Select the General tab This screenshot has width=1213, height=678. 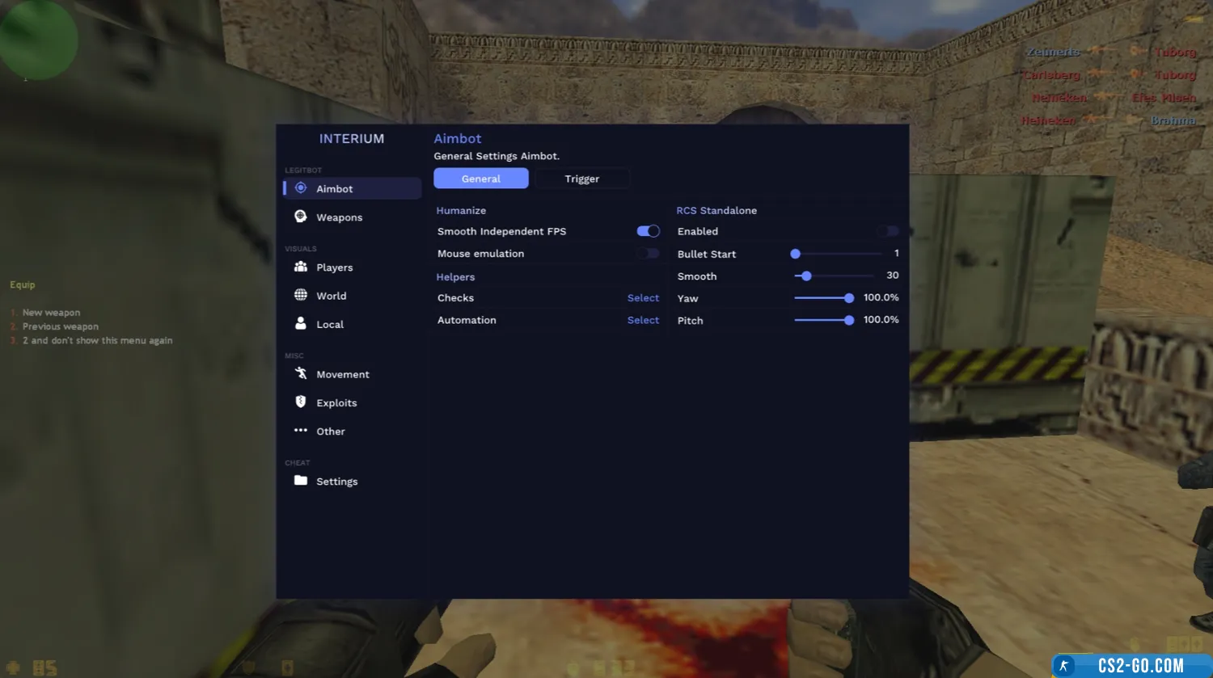(x=481, y=179)
